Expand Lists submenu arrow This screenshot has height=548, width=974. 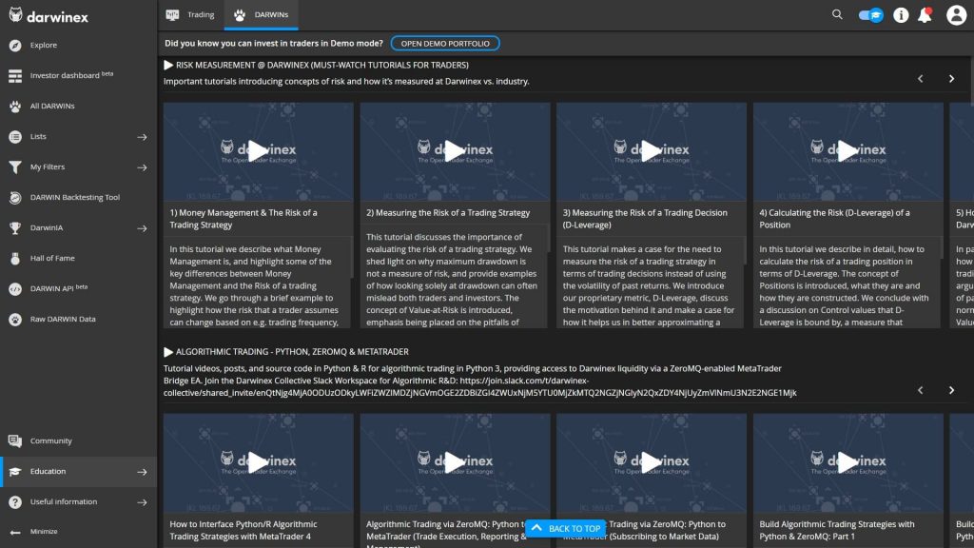[143, 137]
